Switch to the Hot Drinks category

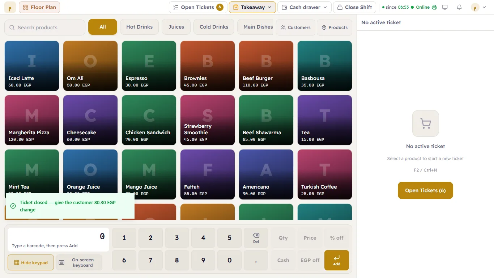pyautogui.click(x=139, y=27)
